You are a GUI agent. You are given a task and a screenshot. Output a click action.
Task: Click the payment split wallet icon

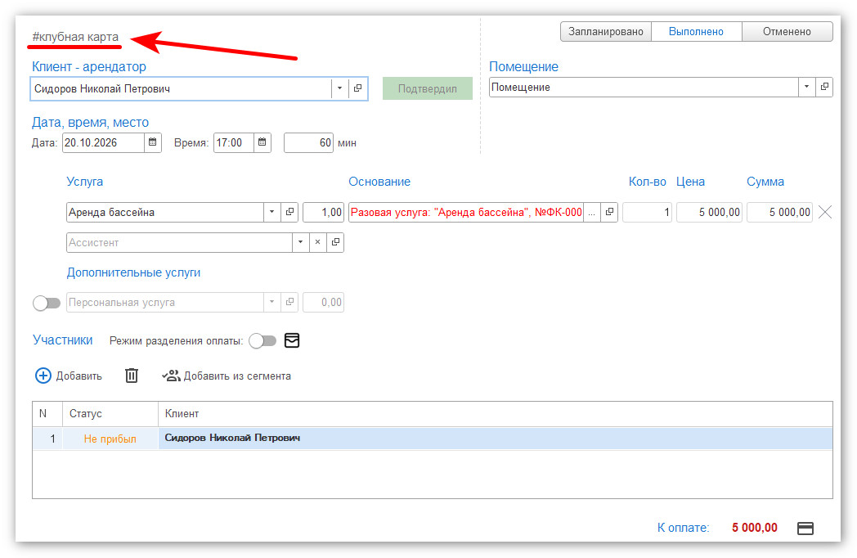click(292, 341)
